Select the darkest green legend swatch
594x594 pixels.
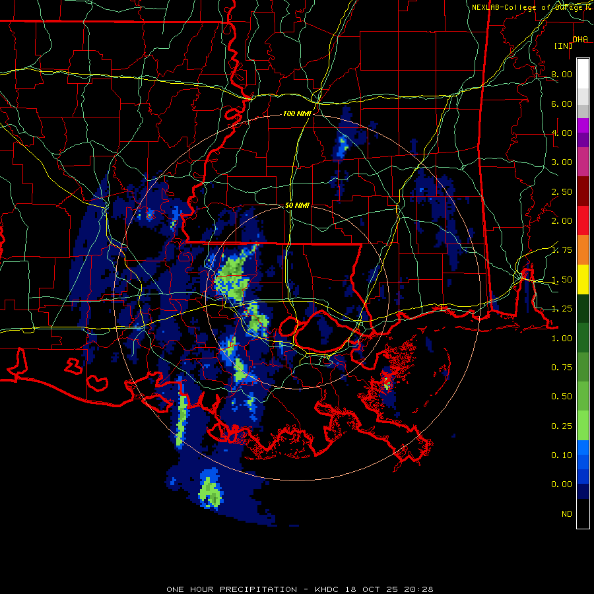583,308
